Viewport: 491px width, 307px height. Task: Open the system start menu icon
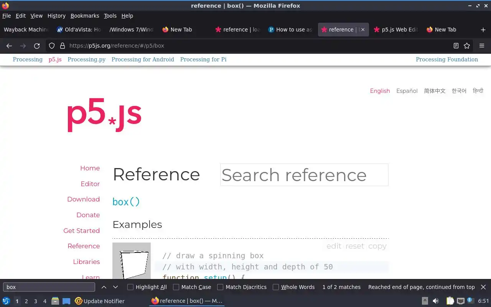6,301
